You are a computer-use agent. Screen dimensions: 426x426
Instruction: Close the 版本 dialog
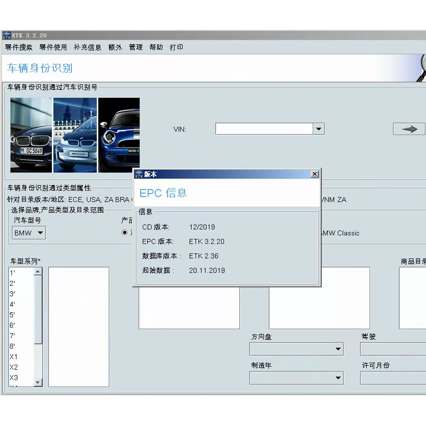(x=315, y=174)
